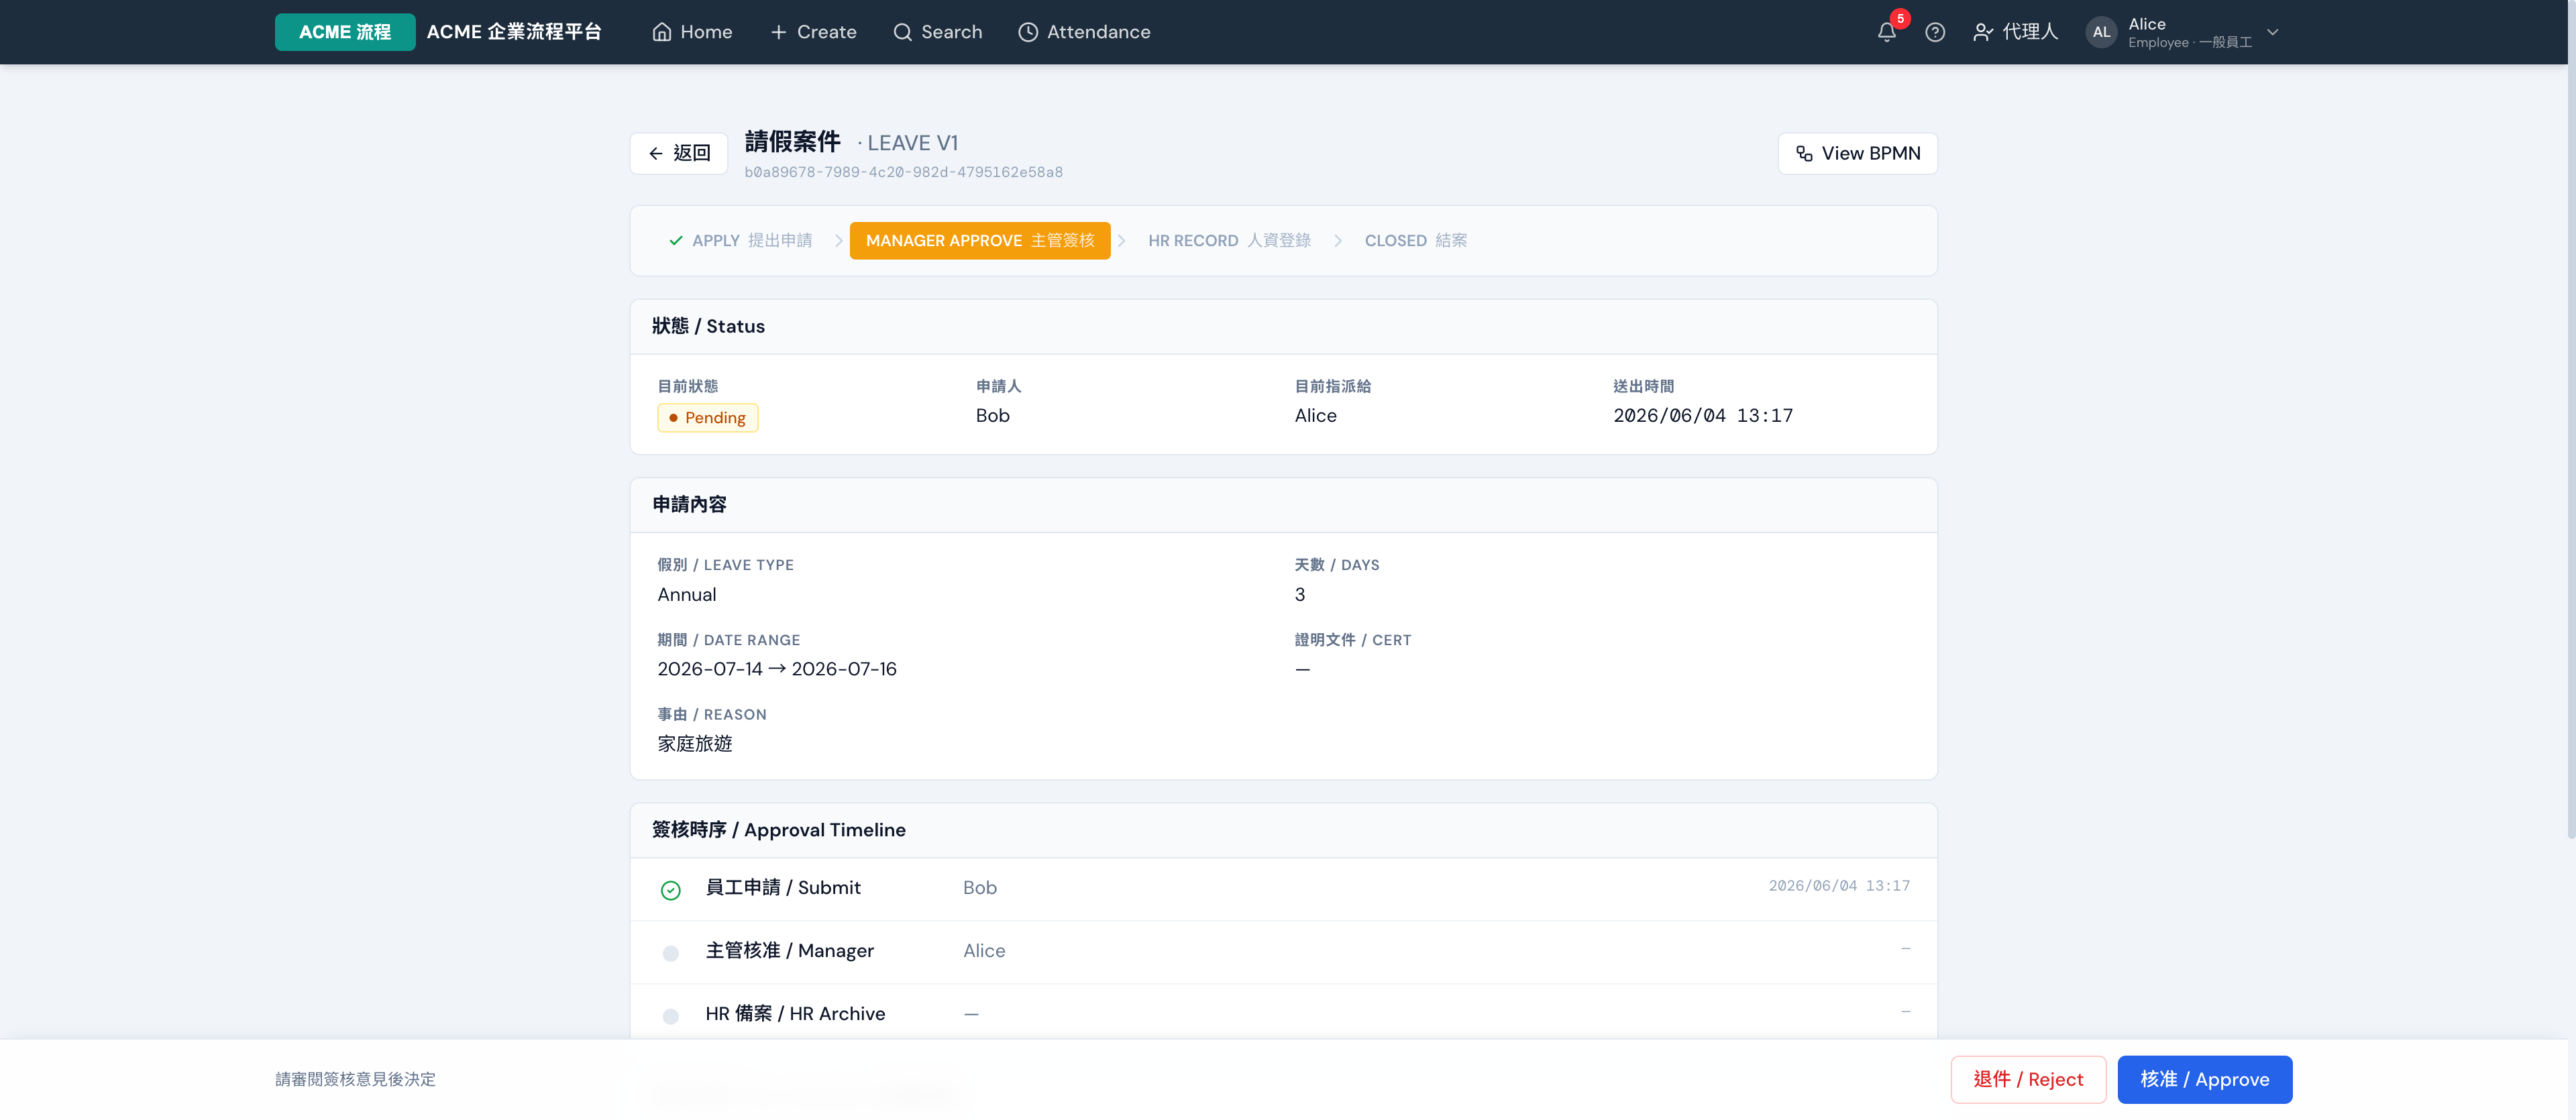Click the 簽核時序 / Approval Timeline heading

[x=778, y=830]
